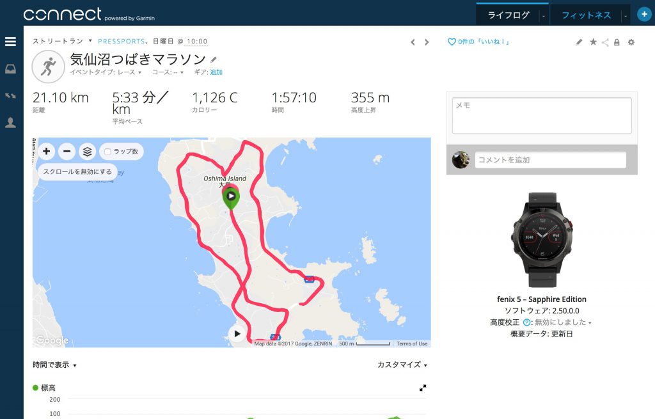Open the activity settings gear icon
The image size is (655, 419).
631,42
